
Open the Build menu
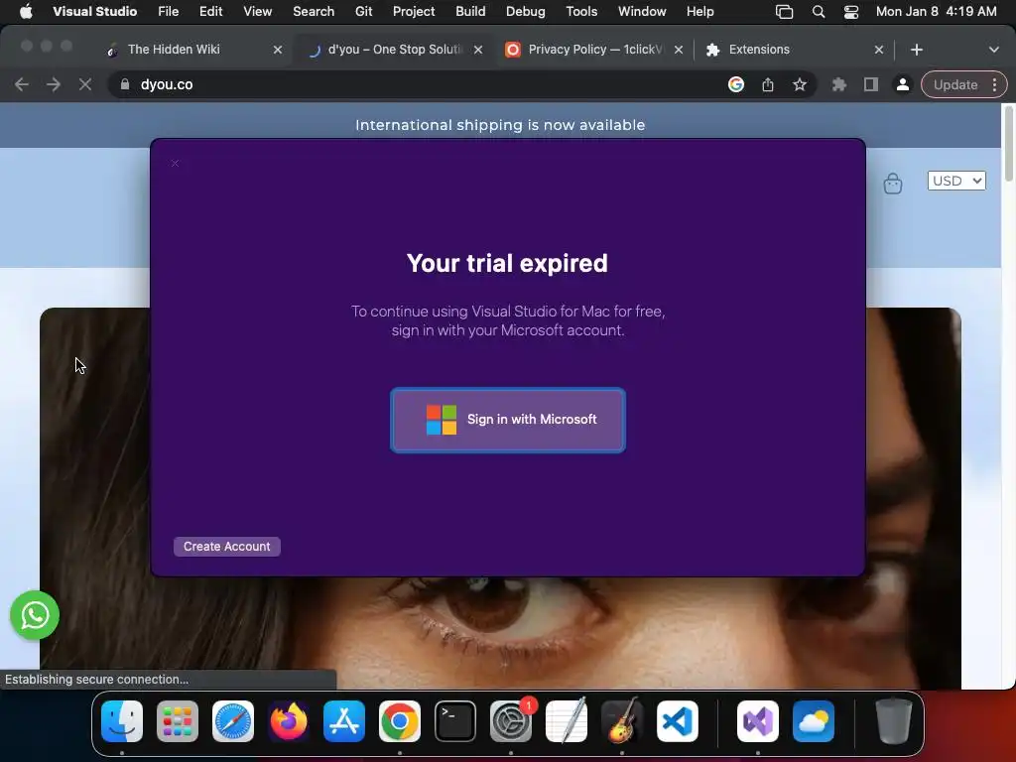470,12
